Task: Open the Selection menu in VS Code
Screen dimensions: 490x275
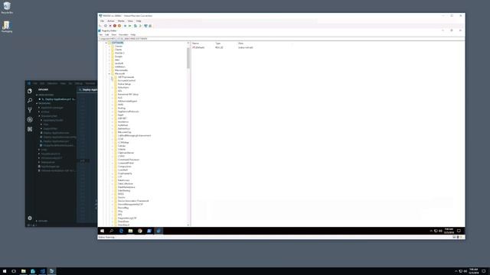Action: pos(53,83)
